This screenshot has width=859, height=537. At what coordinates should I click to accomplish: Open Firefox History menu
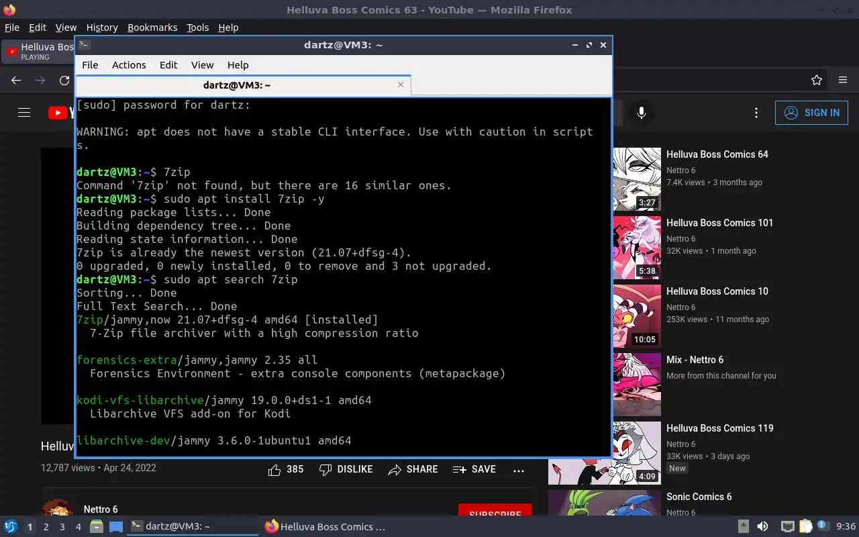tap(102, 28)
